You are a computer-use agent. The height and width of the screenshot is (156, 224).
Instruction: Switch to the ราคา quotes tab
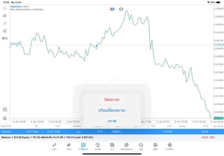coord(54,146)
